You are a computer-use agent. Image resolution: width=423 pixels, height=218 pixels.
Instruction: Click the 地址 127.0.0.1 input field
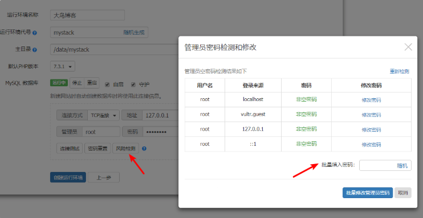point(161,115)
